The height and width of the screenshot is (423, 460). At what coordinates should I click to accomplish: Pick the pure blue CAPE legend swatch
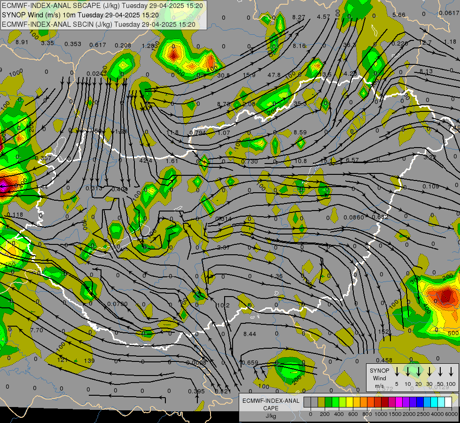click(420, 402)
